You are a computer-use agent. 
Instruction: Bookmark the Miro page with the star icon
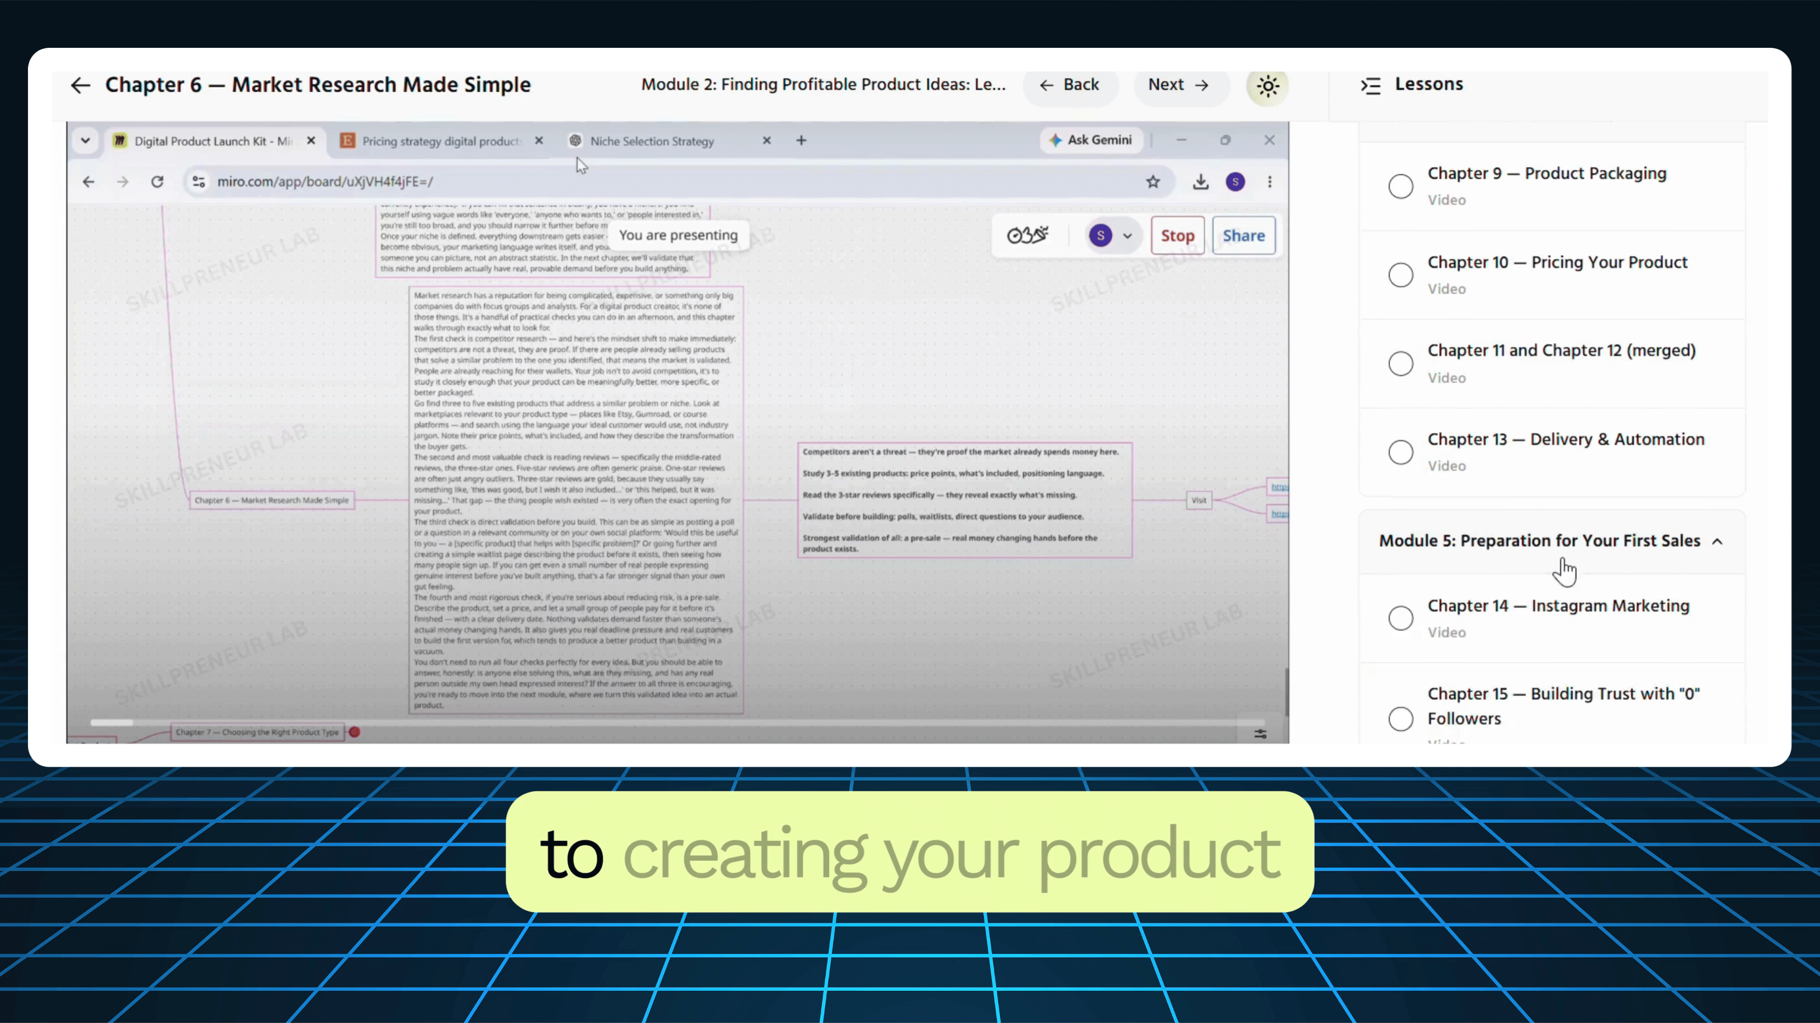pyautogui.click(x=1153, y=182)
